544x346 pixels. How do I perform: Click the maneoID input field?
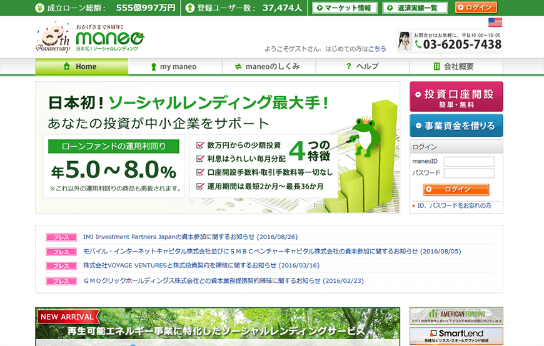click(469, 161)
